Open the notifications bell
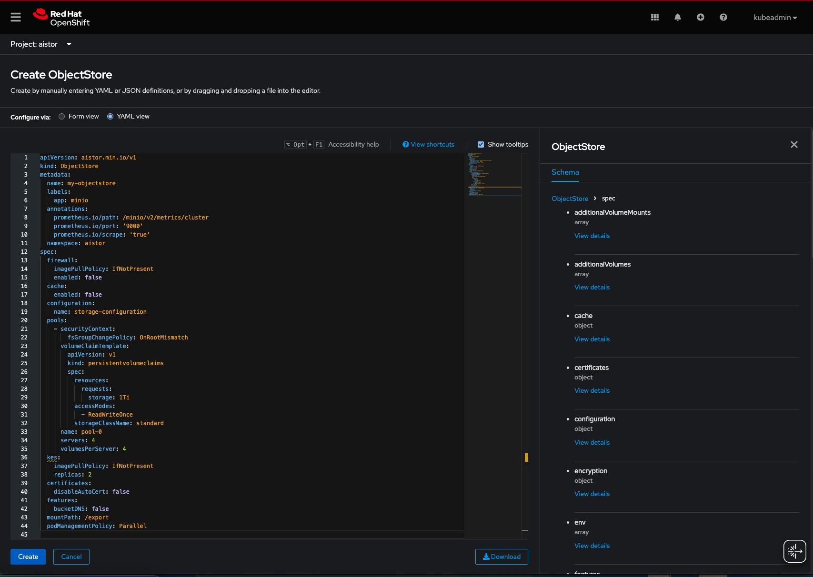The width and height of the screenshot is (813, 577). [677, 17]
